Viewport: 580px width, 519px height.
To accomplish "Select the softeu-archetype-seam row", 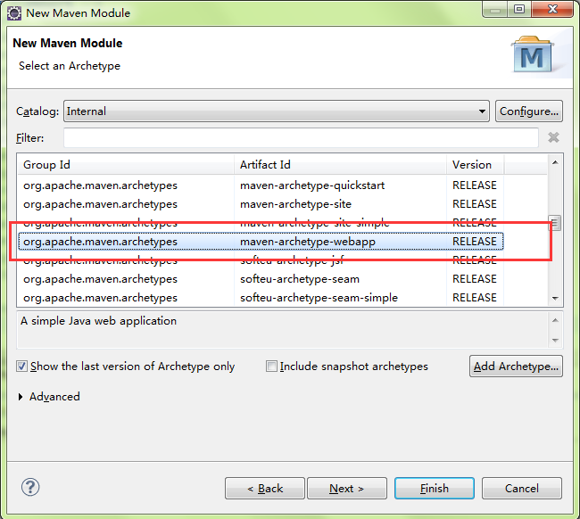I will [261, 279].
